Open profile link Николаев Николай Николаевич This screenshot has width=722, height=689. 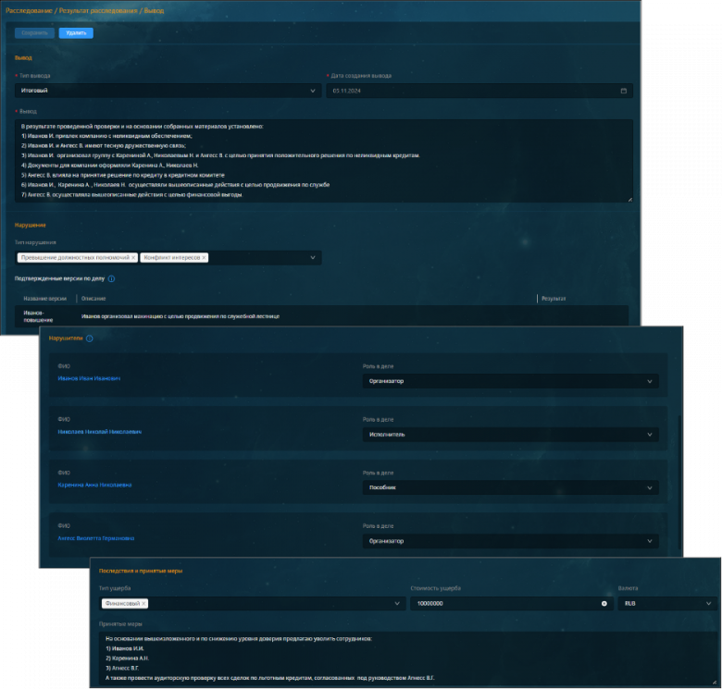[99, 431]
